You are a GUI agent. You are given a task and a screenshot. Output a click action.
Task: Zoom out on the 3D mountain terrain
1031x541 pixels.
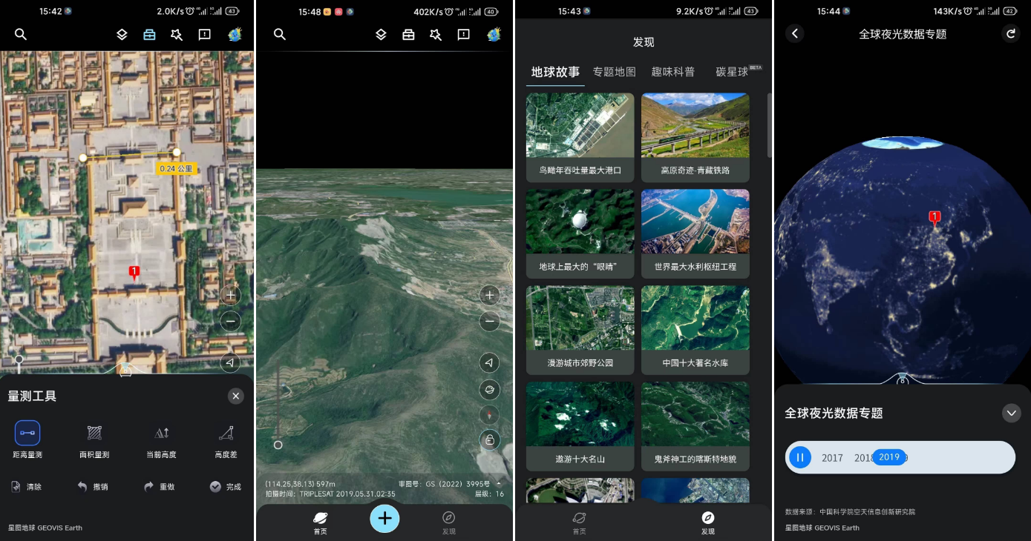coord(489,321)
